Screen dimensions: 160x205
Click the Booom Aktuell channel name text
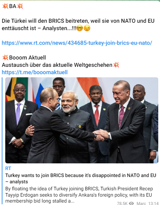click(x=28, y=57)
